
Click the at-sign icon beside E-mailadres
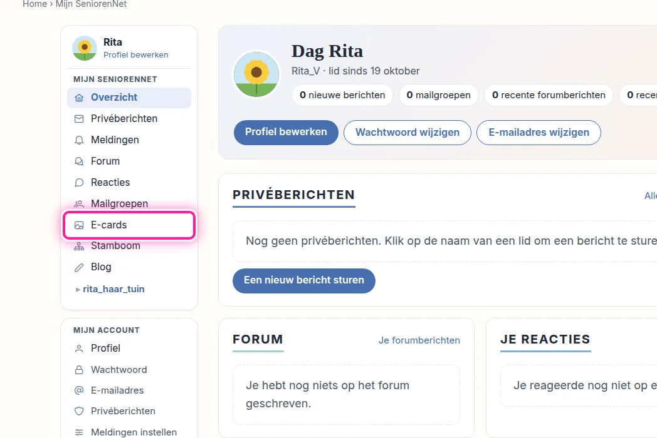coord(79,390)
